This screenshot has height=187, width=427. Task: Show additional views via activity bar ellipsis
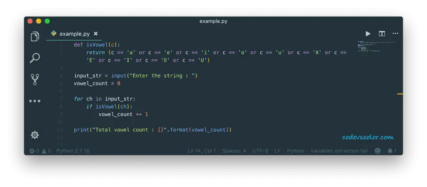point(35,101)
